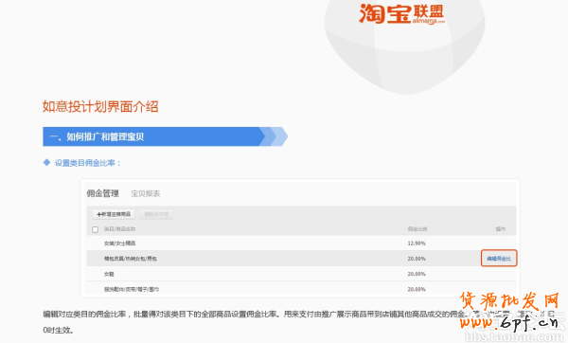This screenshot has width=568, height=343.
Task: Click the 一、如何推广和管理宝贝 blue banner
Action: (165, 136)
